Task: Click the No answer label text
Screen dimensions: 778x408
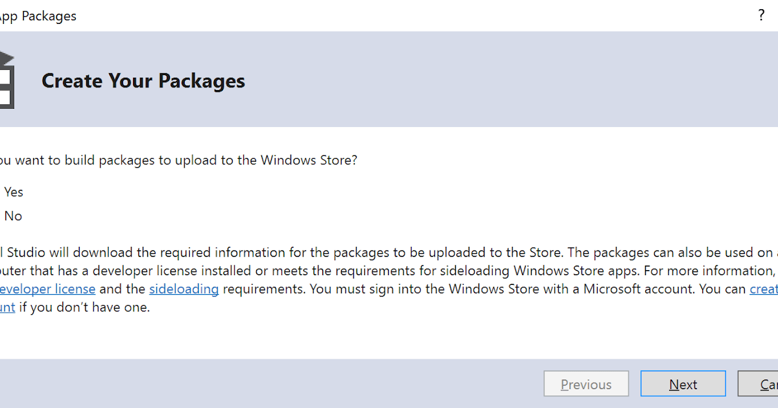Action: [13, 216]
